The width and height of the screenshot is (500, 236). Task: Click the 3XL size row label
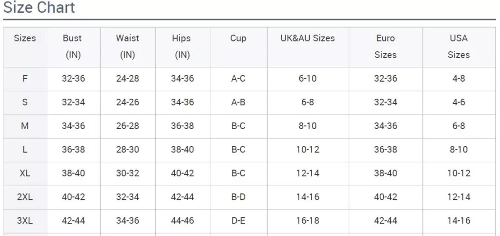point(25,220)
